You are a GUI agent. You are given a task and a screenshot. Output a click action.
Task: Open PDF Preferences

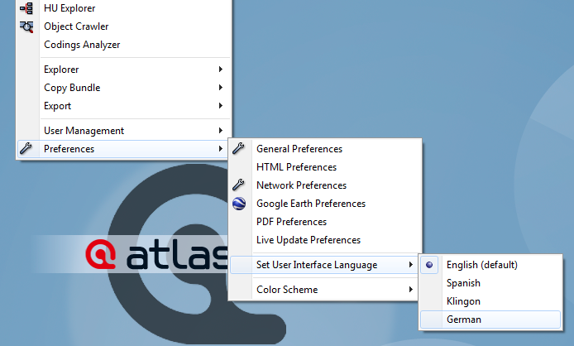pyautogui.click(x=325, y=222)
